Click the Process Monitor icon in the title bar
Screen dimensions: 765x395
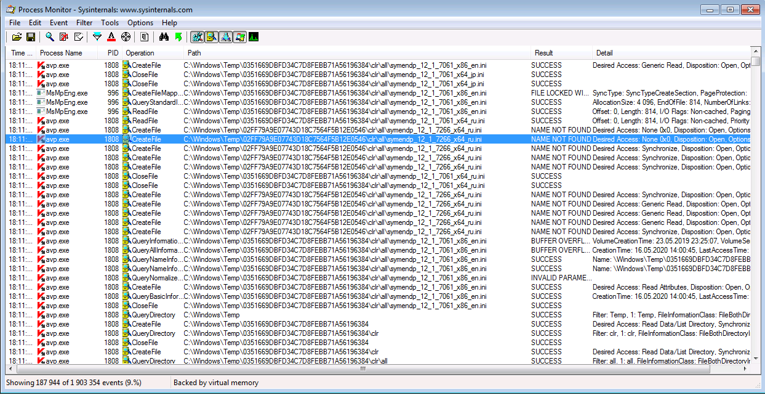click(10, 9)
